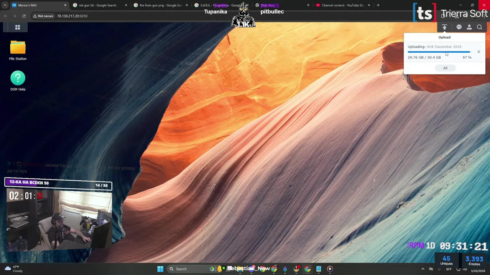Image resolution: width=490 pixels, height=275 pixels.
Task: Click the browser back arrow
Action: click(x=5, y=16)
